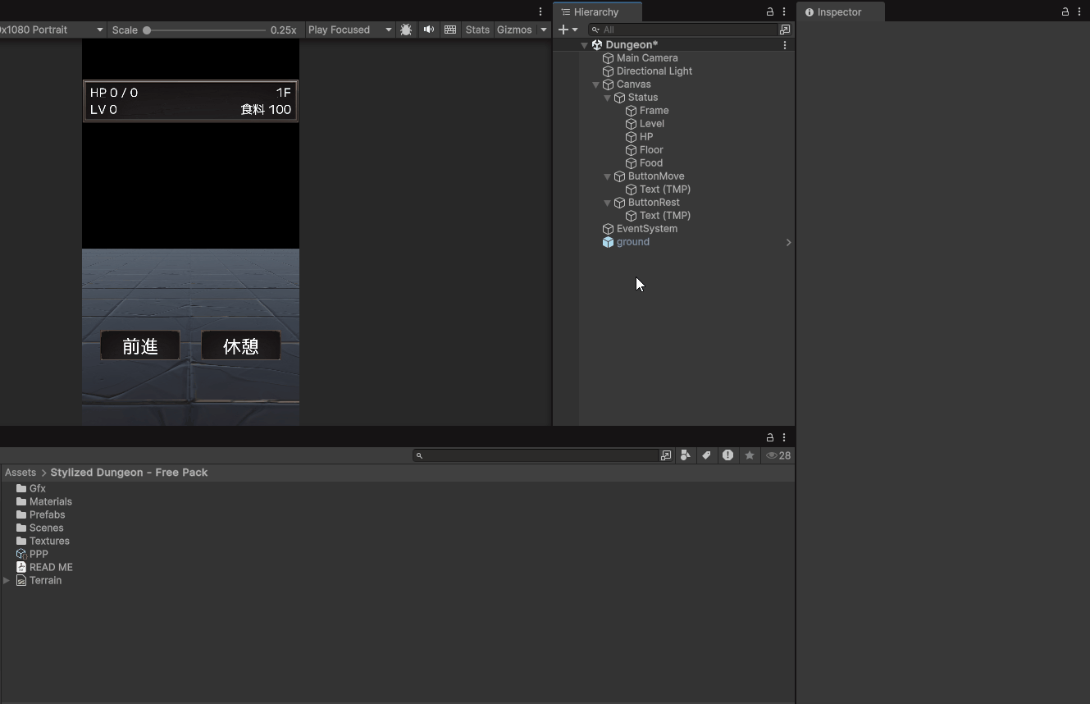Mute audio in Game view

pos(428,30)
